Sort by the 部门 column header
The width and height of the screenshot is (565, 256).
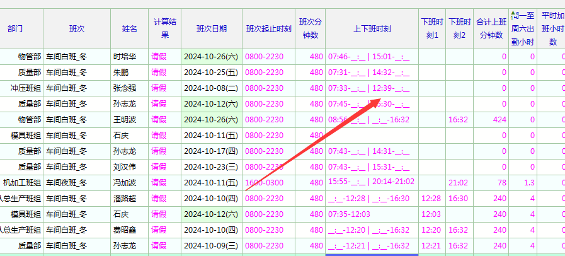(x=16, y=29)
